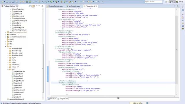Open the Debug configurations dropdown arrow
The image size is (185, 104).
49,2
